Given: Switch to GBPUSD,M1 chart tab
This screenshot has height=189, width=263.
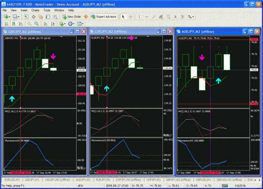Looking at the screenshot, I should click(x=203, y=180).
